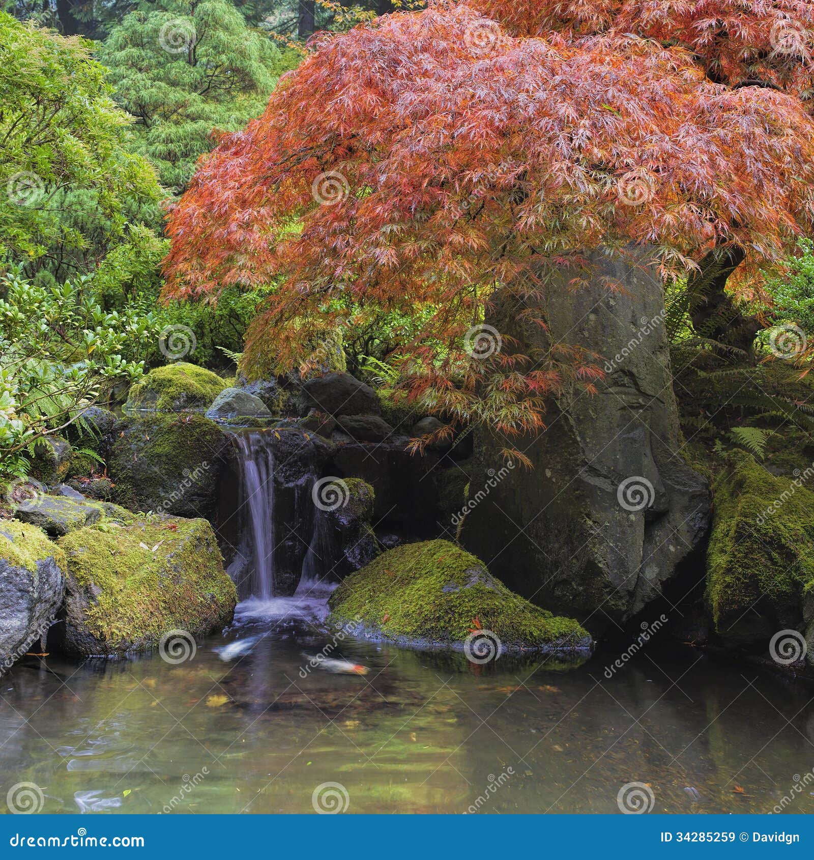This screenshot has width=814, height=860.
Task: Toggle visibility of the bottom watermark bar
Action: click(x=407, y=837)
